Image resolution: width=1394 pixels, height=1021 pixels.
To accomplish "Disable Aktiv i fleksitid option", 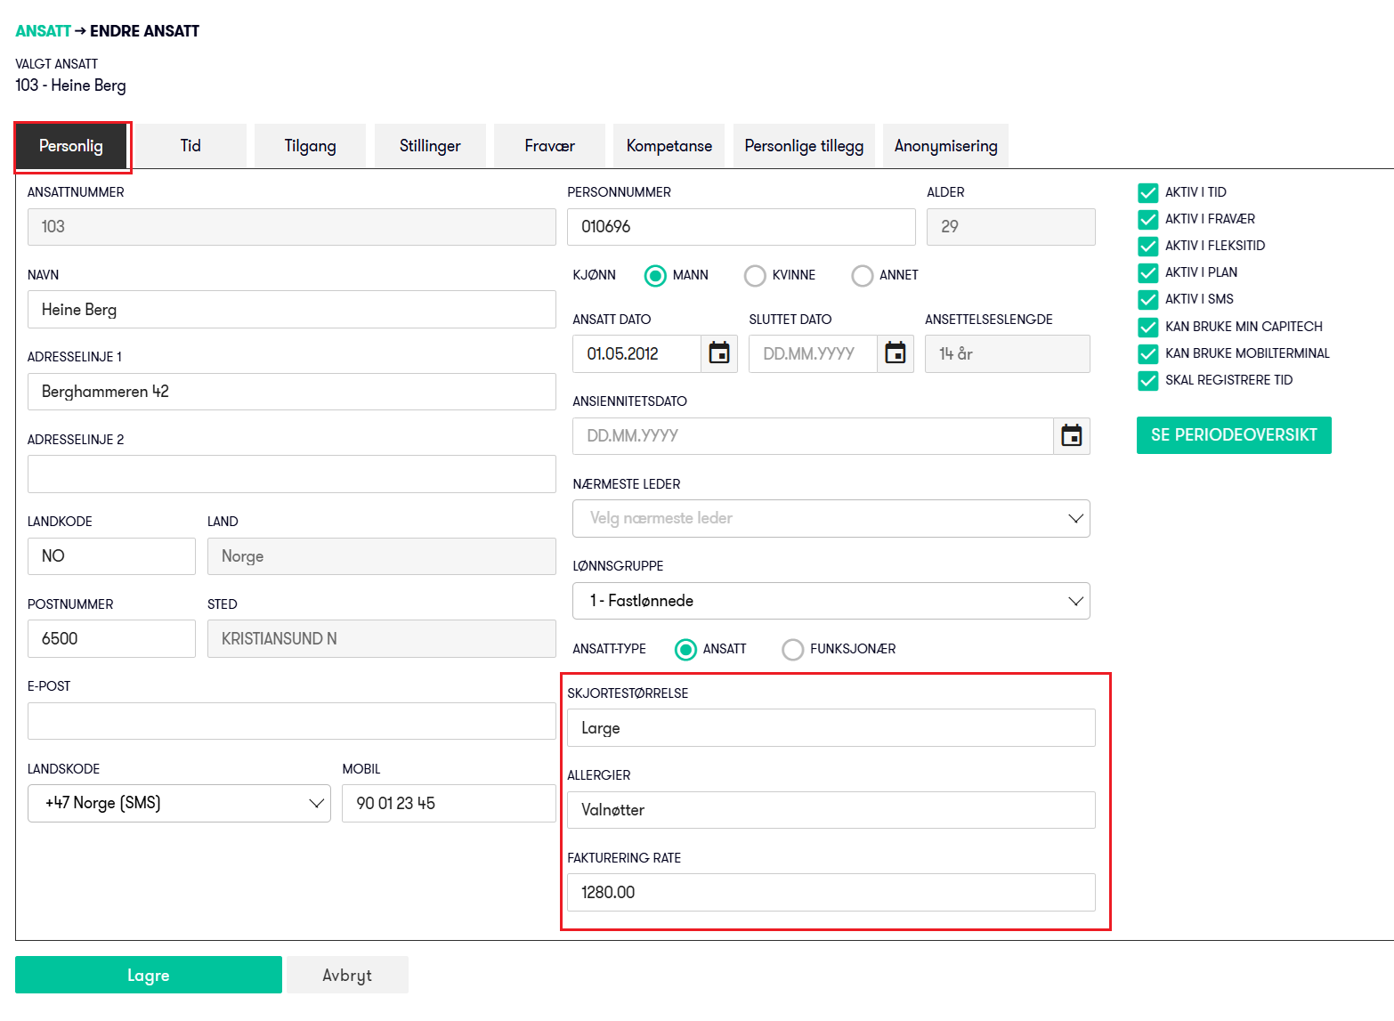I will click(1148, 246).
